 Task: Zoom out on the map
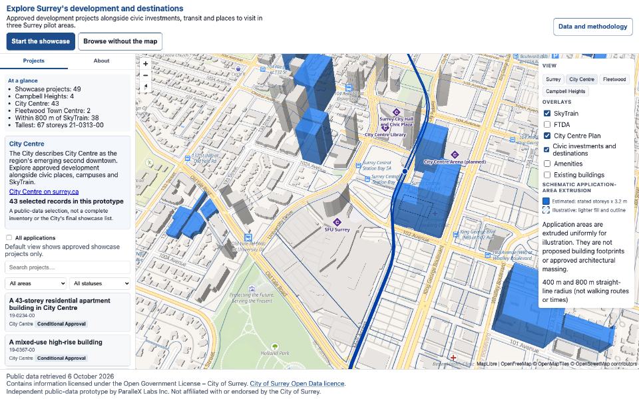click(x=146, y=75)
